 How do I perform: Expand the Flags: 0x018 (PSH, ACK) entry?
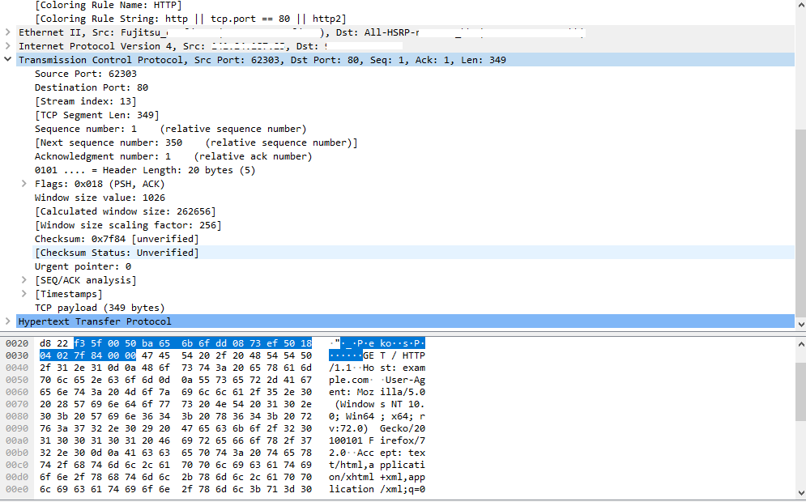pyautogui.click(x=24, y=184)
